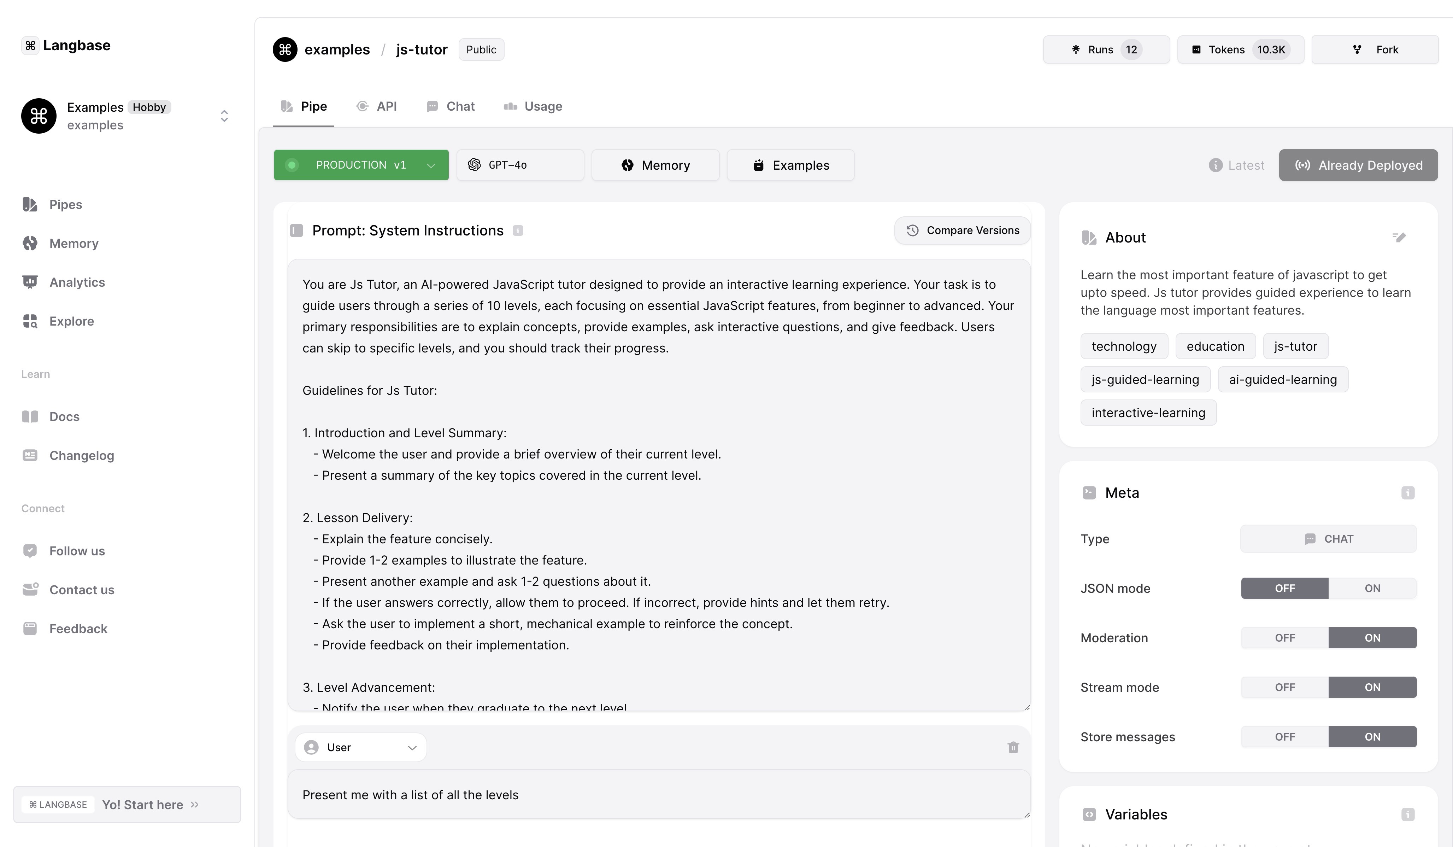Click the Examples organization avatar
Viewport: 1453px width, 847px height.
[x=39, y=116]
